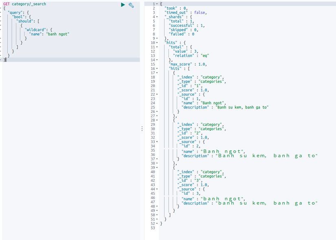Click the "wildcard" key in the request editor
Image resolution: width=336 pixels, height=240 pixels.
coord(35,30)
